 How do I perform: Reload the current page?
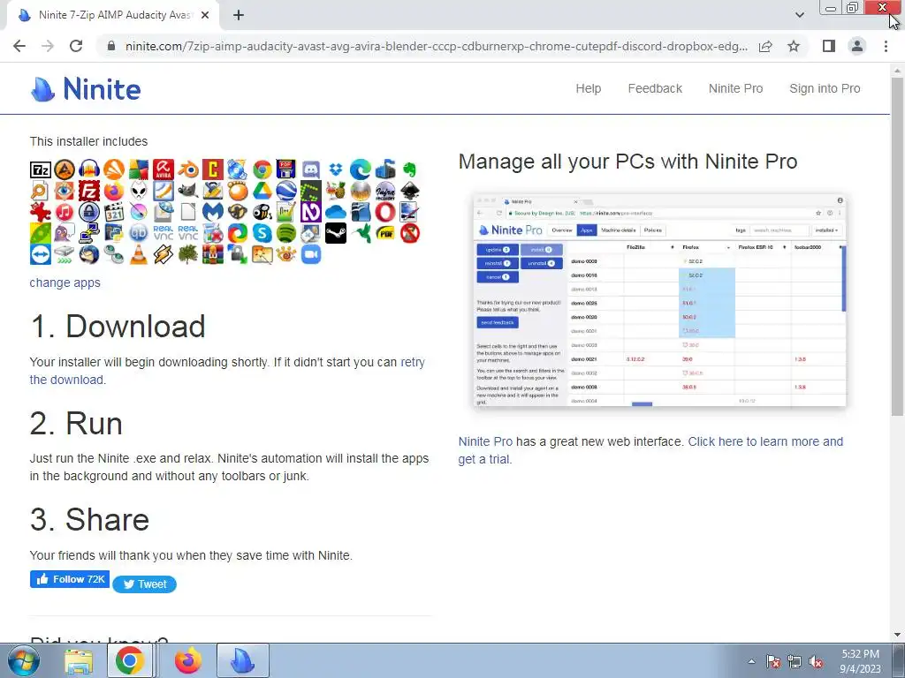coord(76,46)
